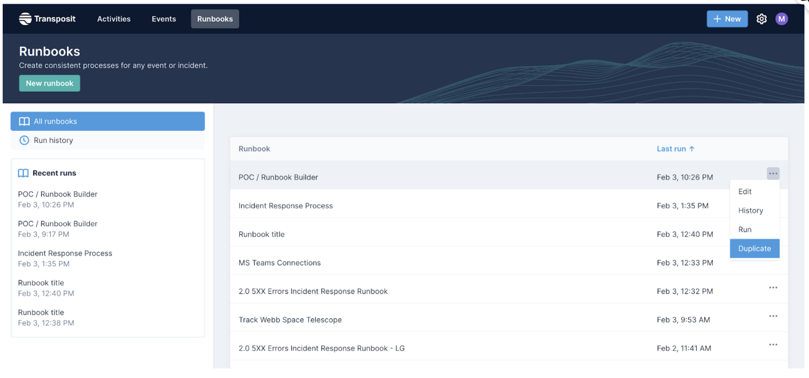Click the Recent runs book icon
The width and height of the screenshot is (809, 378).
click(23, 173)
